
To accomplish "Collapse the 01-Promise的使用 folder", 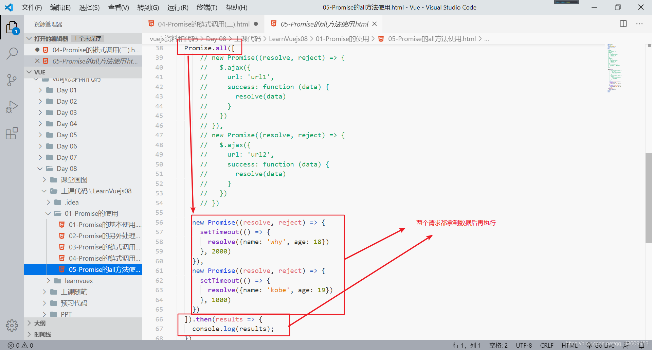I will pyautogui.click(x=48, y=213).
